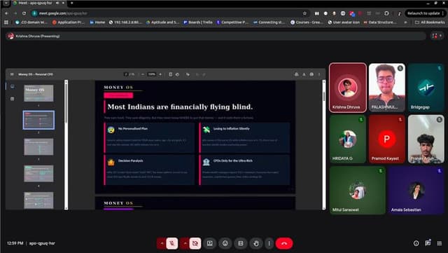Open page 4 thumbnail in PDF sidebar

[38, 173]
